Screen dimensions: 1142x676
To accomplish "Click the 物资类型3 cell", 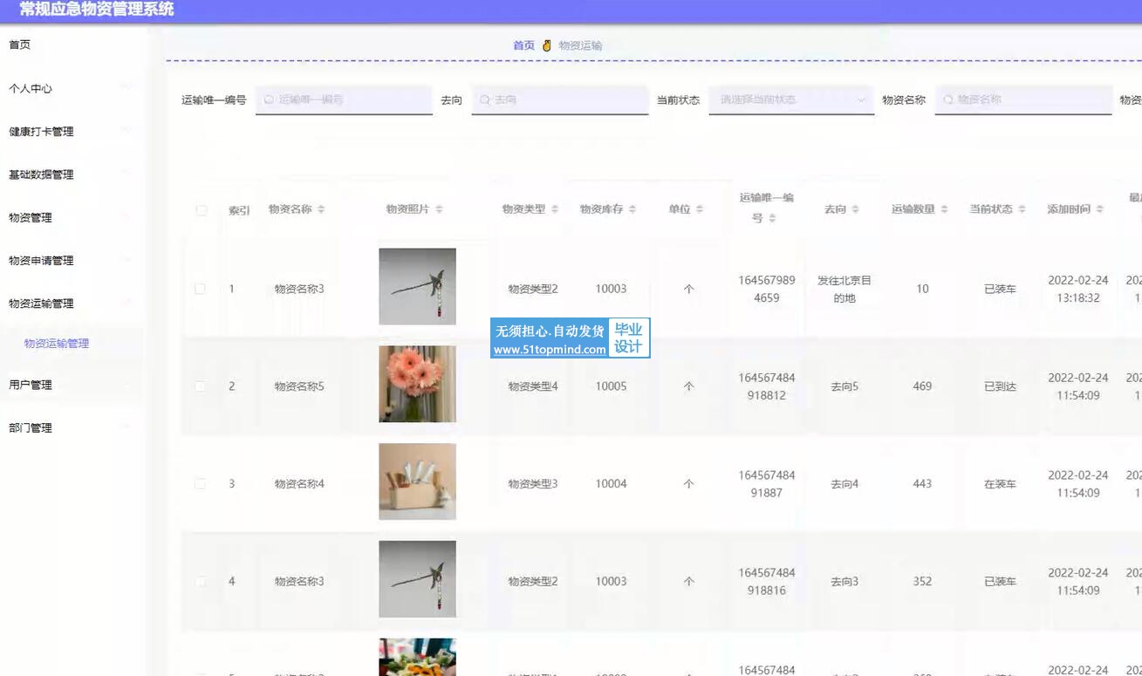I will (533, 484).
